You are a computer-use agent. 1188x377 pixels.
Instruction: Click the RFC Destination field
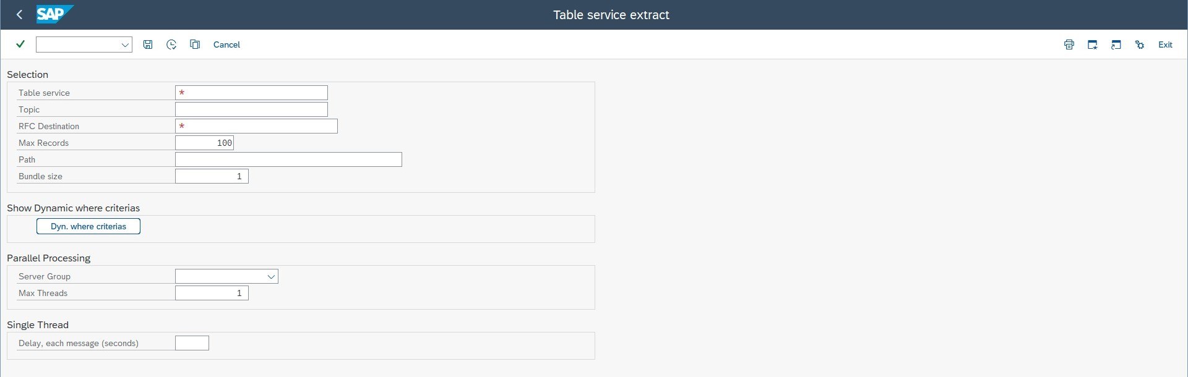(x=256, y=126)
